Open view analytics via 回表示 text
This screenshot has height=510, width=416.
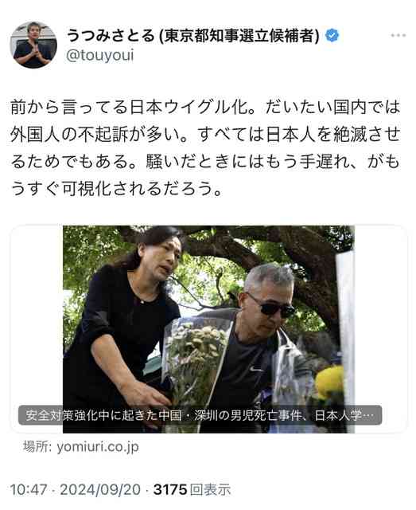point(211,489)
